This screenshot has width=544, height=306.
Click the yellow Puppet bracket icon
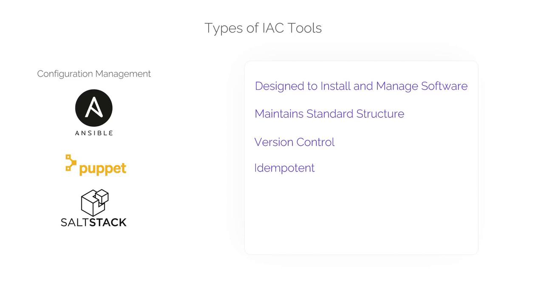(x=71, y=162)
